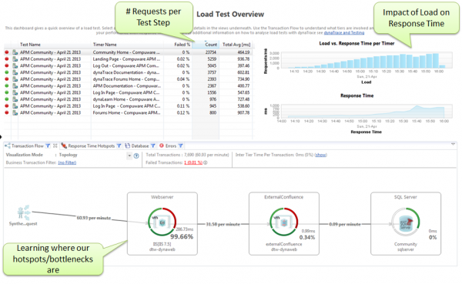Sort by the Total Avg [ms] column header
This screenshot has height=284, width=462.
[236, 45]
